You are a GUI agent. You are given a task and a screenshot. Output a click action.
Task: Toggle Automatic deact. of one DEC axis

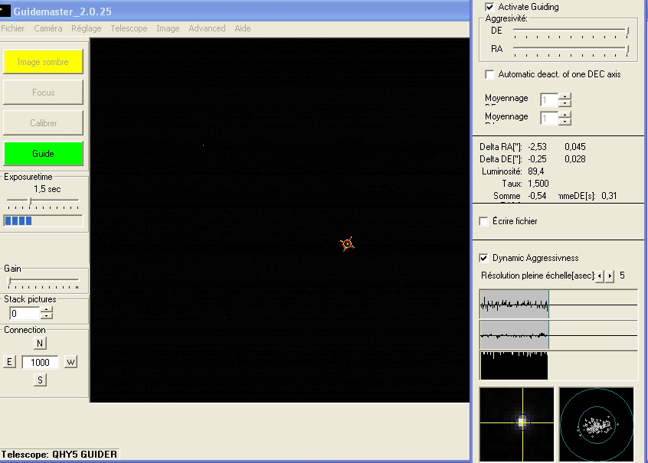(489, 74)
